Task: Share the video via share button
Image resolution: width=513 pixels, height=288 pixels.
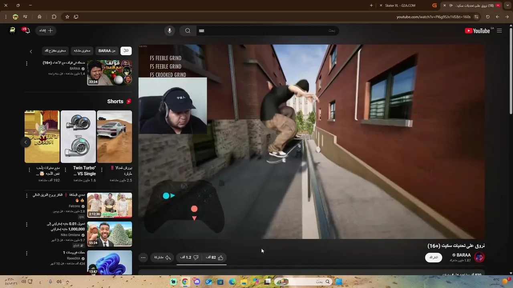Action: [x=163, y=258]
